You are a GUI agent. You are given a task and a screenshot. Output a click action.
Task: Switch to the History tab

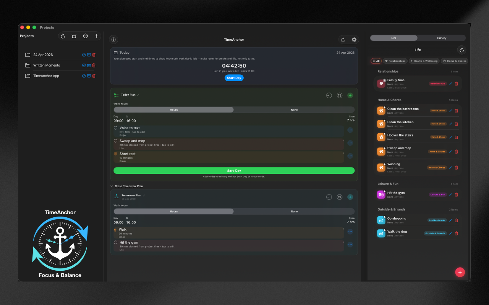coord(442,38)
